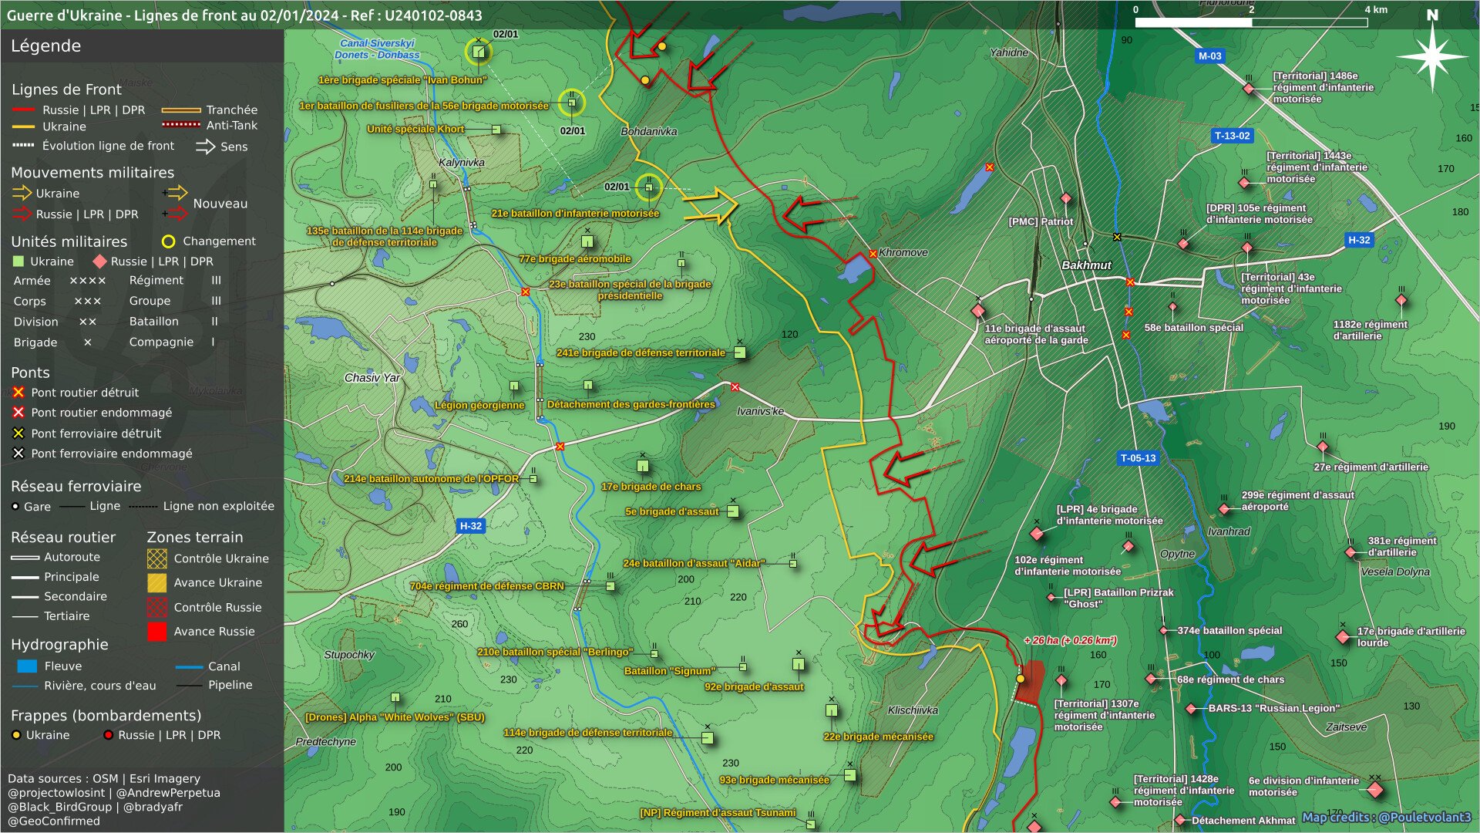Viewport: 1480px width, 833px height.
Task: Click the map title header text
Action: [x=244, y=15]
